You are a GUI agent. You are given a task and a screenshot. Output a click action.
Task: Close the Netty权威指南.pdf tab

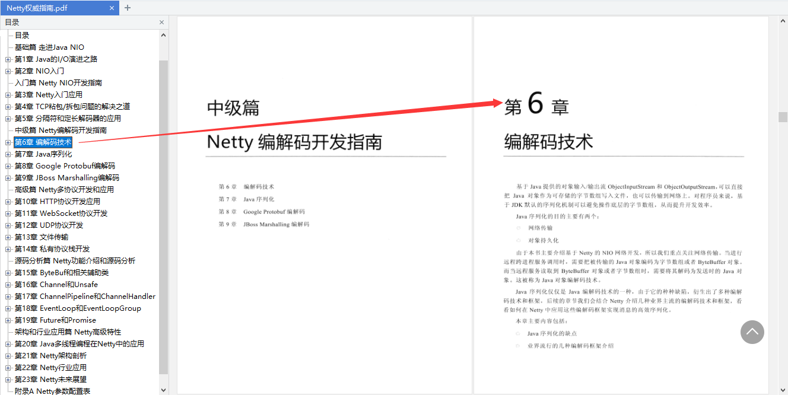[112, 8]
